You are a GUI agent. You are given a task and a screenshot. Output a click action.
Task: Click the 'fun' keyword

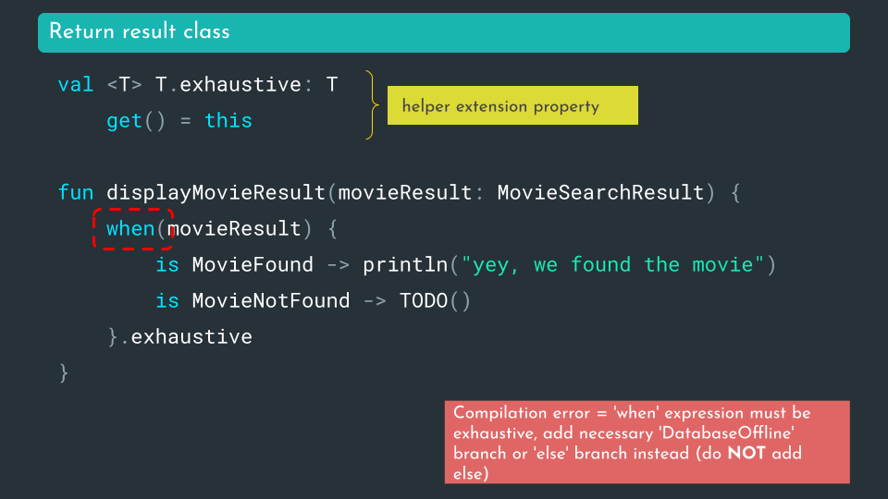click(x=76, y=192)
